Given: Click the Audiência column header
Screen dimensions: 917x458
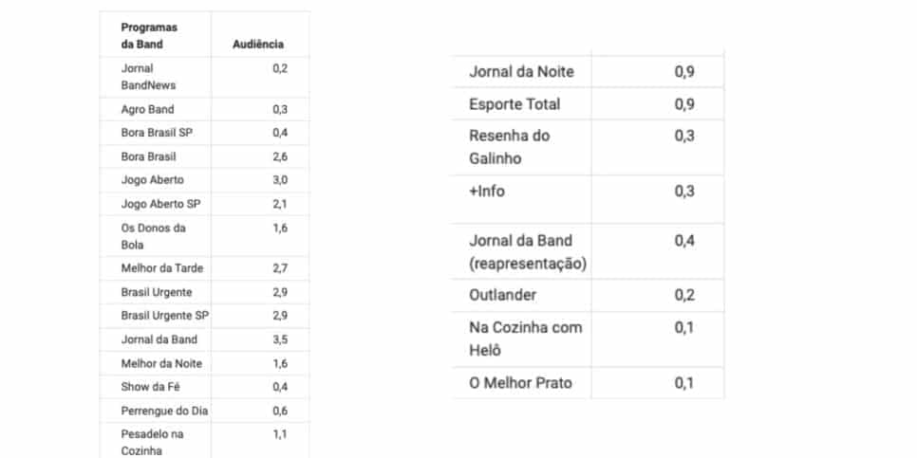Looking at the screenshot, I should pyautogui.click(x=258, y=45).
